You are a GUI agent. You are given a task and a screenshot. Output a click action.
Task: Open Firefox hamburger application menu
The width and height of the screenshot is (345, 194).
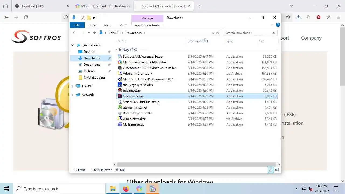(x=339, y=17)
